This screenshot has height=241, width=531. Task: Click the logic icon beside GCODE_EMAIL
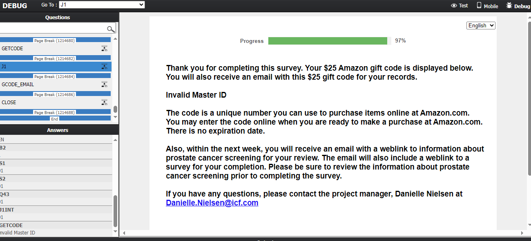coord(105,85)
